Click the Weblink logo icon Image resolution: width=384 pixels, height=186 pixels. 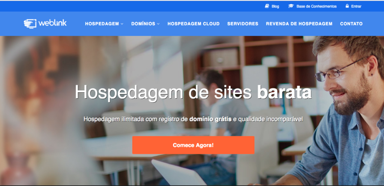click(30, 24)
